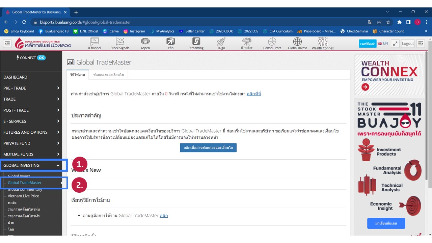Click the คลิกที่นี่ link
This screenshot has width=432, height=243.
pos(254,93)
